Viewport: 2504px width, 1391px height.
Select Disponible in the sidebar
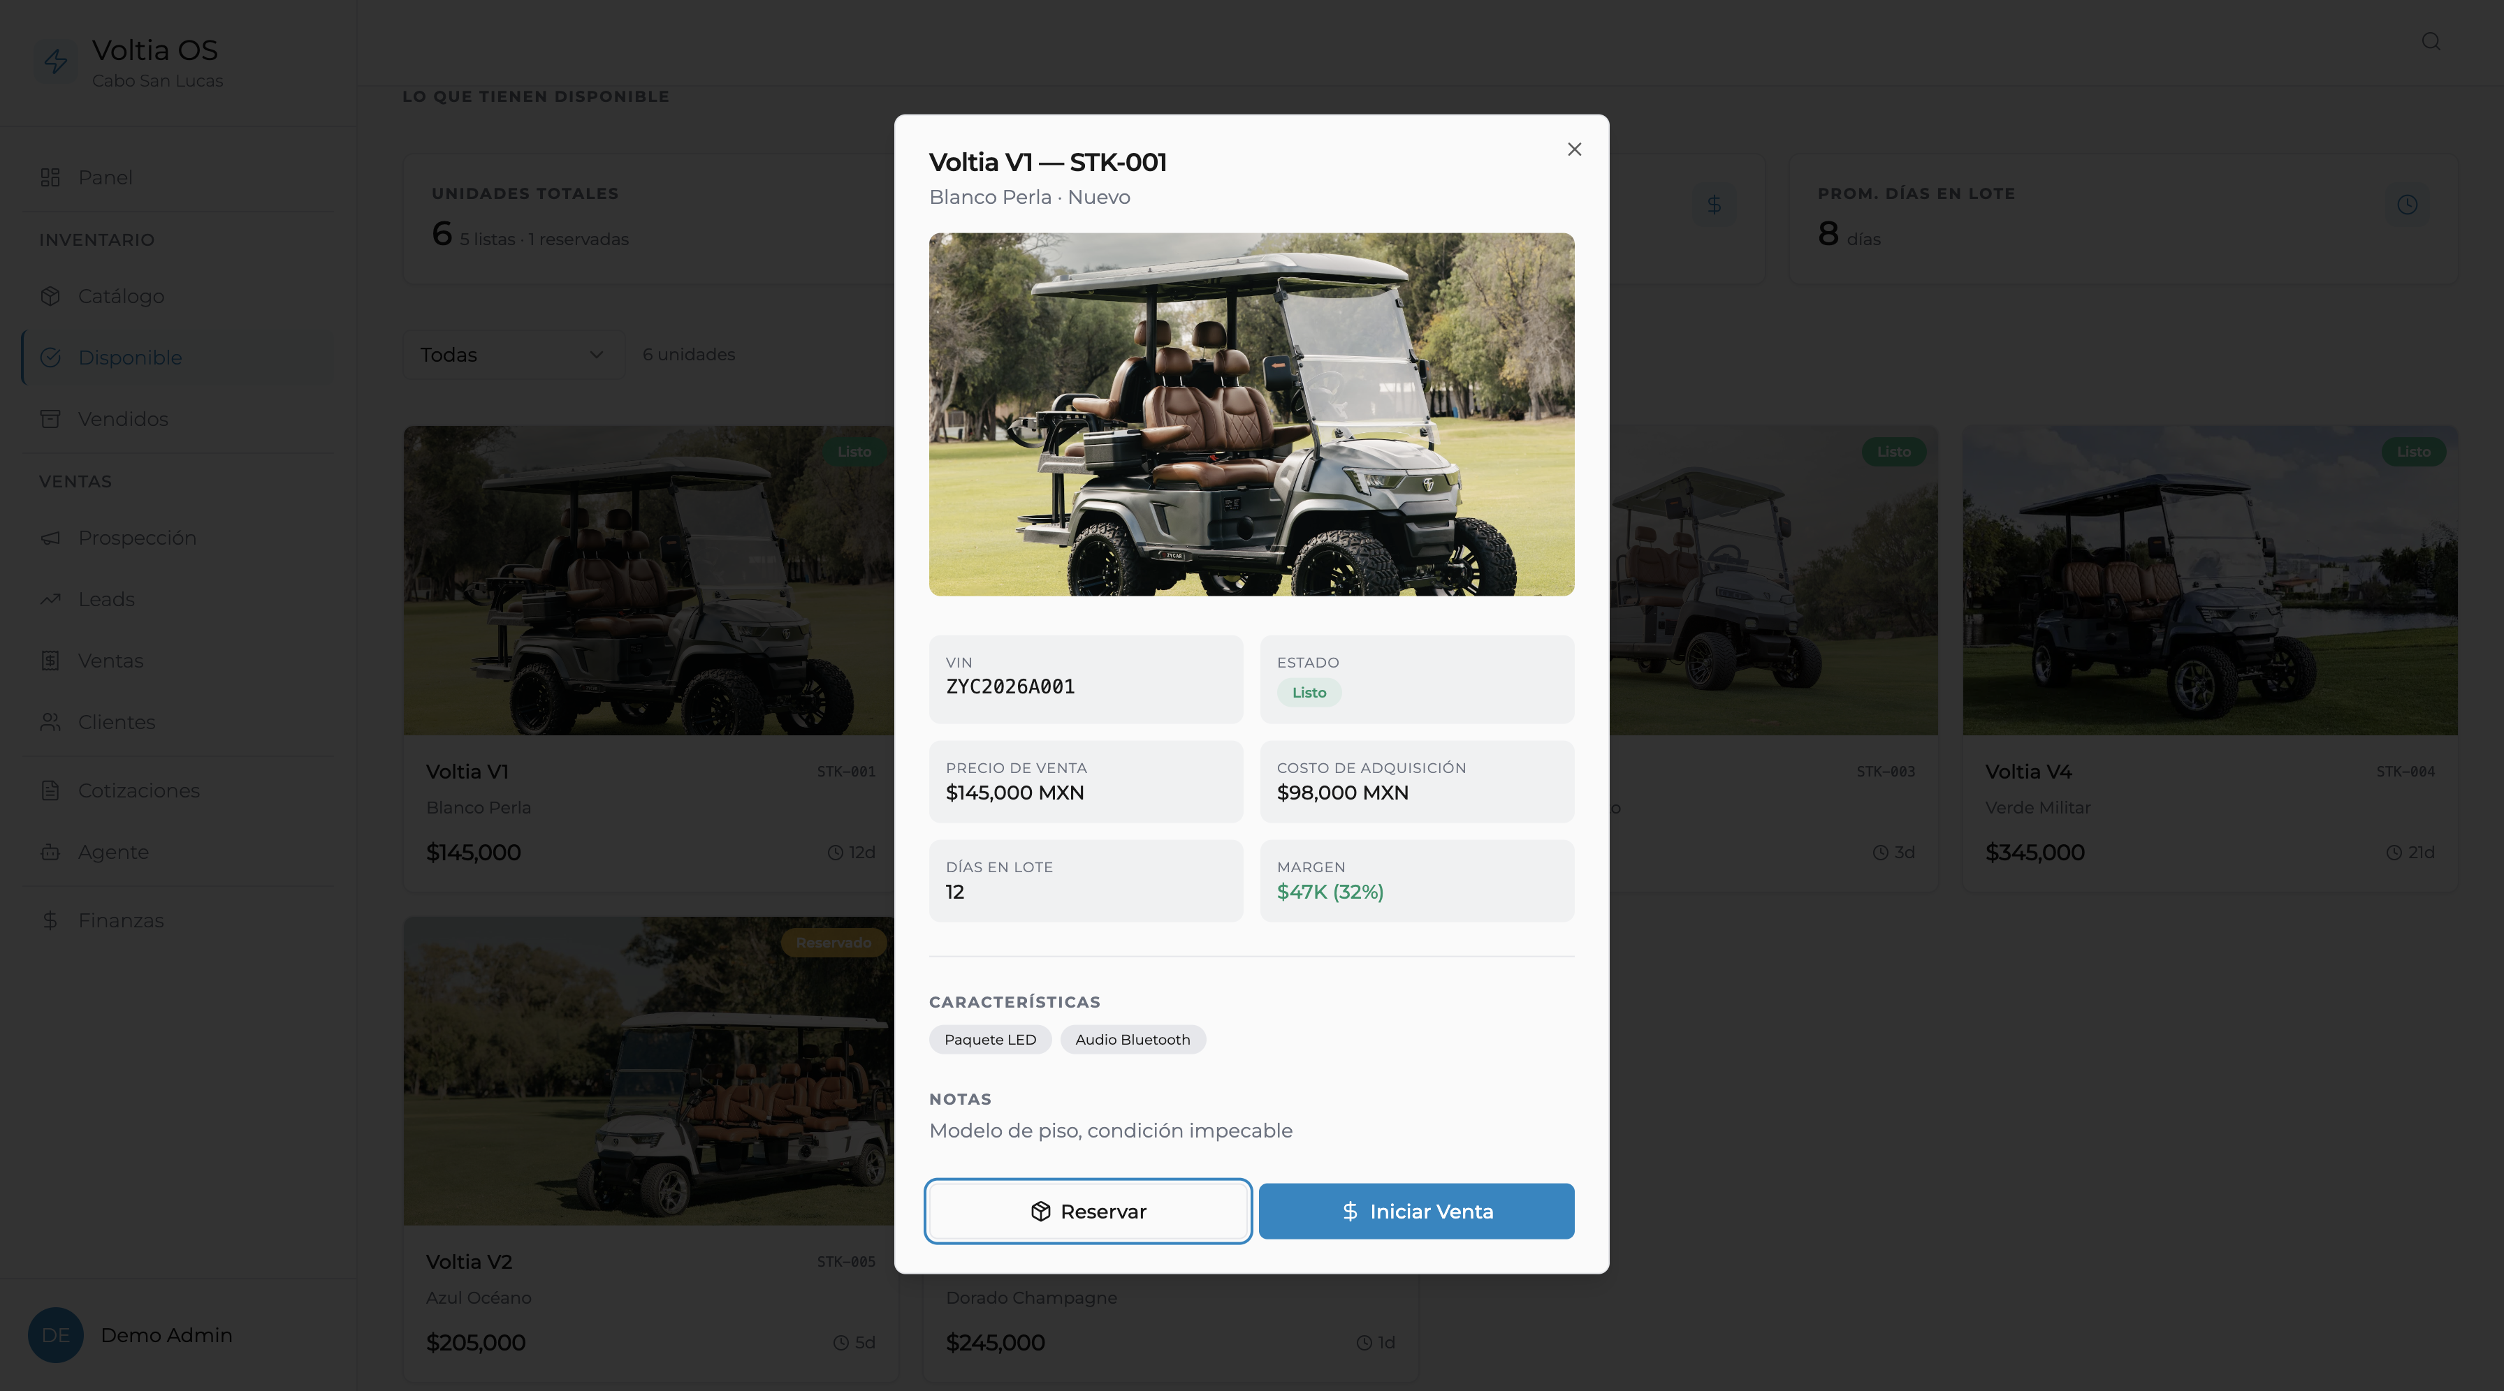(x=179, y=358)
